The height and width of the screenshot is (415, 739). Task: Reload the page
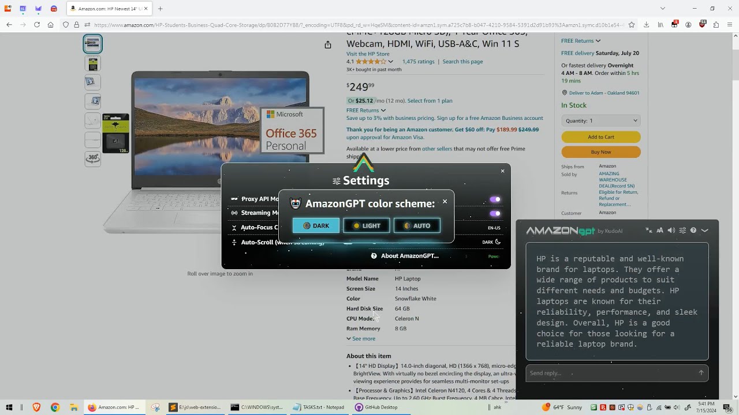[x=37, y=25]
